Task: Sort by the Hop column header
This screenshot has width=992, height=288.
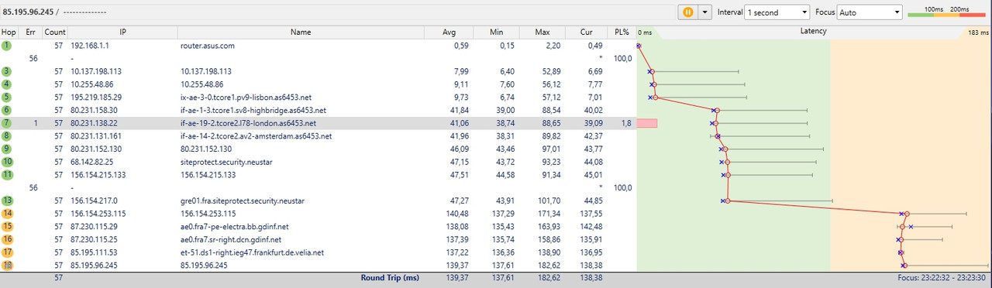Action: 9,32
